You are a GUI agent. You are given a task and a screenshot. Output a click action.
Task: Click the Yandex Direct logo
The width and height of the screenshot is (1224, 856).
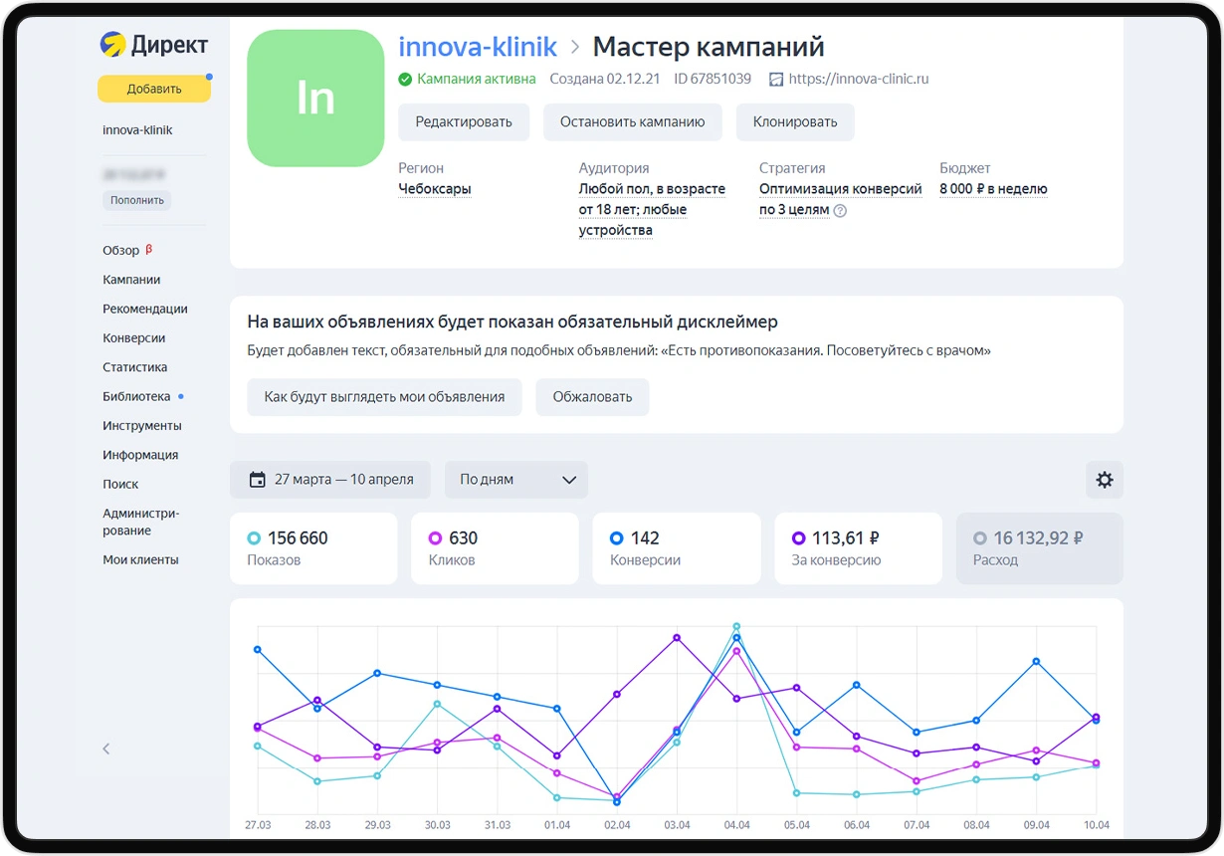[x=154, y=45]
